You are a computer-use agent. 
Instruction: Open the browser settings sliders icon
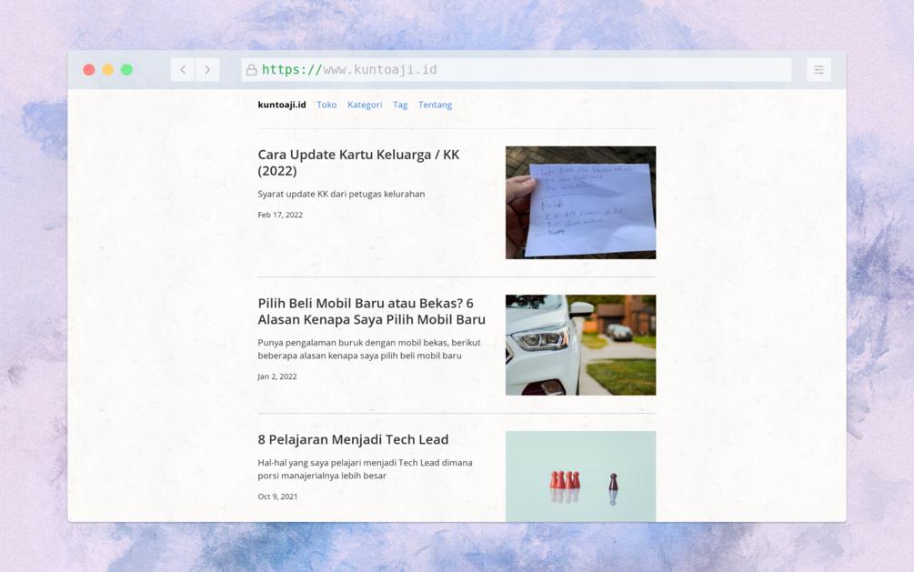tap(819, 70)
